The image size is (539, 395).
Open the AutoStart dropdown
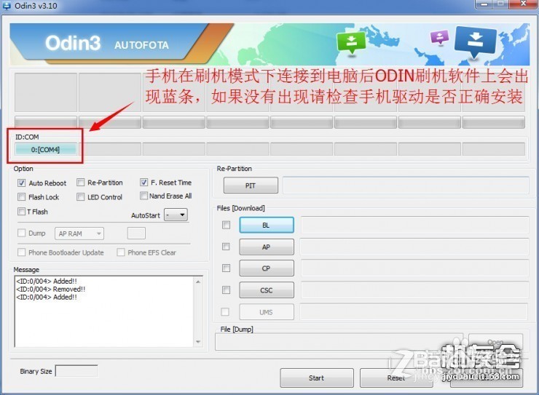click(176, 215)
